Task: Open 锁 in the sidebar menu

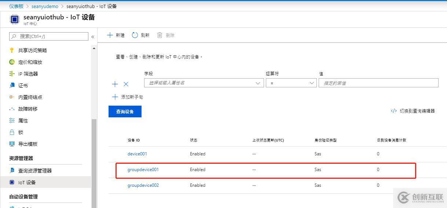Action: click(21, 132)
